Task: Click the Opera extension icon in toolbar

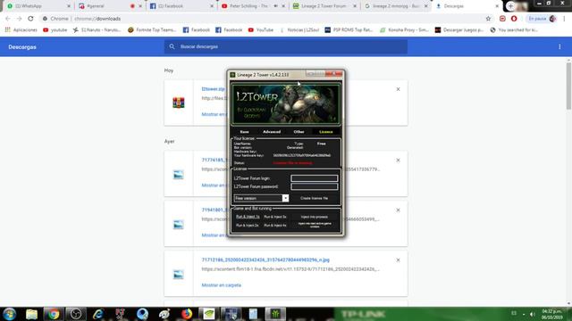Action: pyautogui.click(x=514, y=19)
